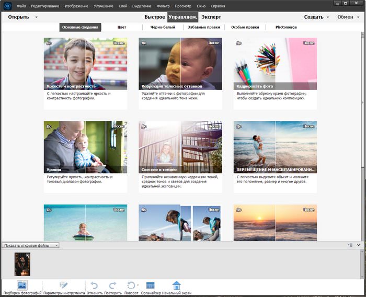Go to Home Screen (Начальный экран) icon
The width and height of the screenshot is (366, 297).
point(176,285)
